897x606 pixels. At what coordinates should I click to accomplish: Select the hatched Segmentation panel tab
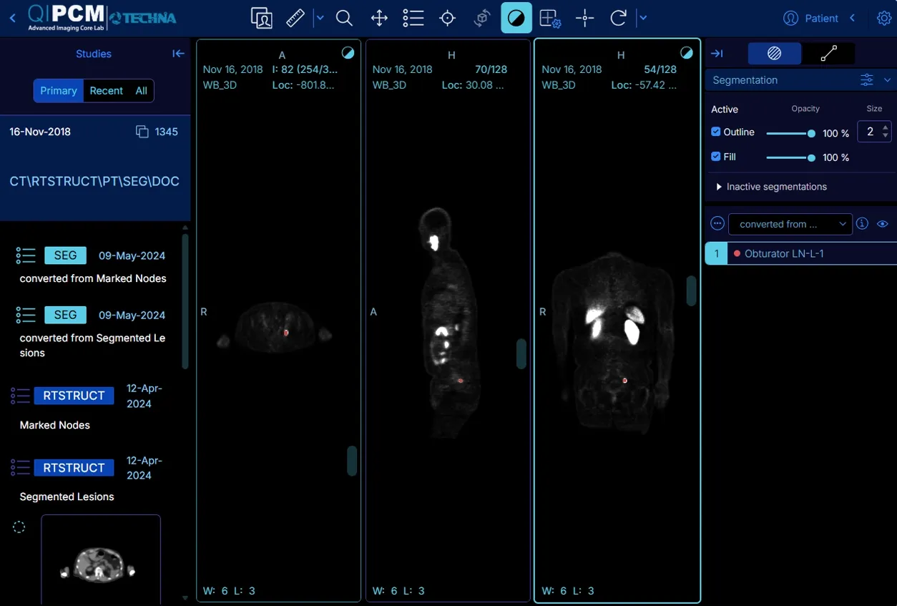pyautogui.click(x=775, y=54)
